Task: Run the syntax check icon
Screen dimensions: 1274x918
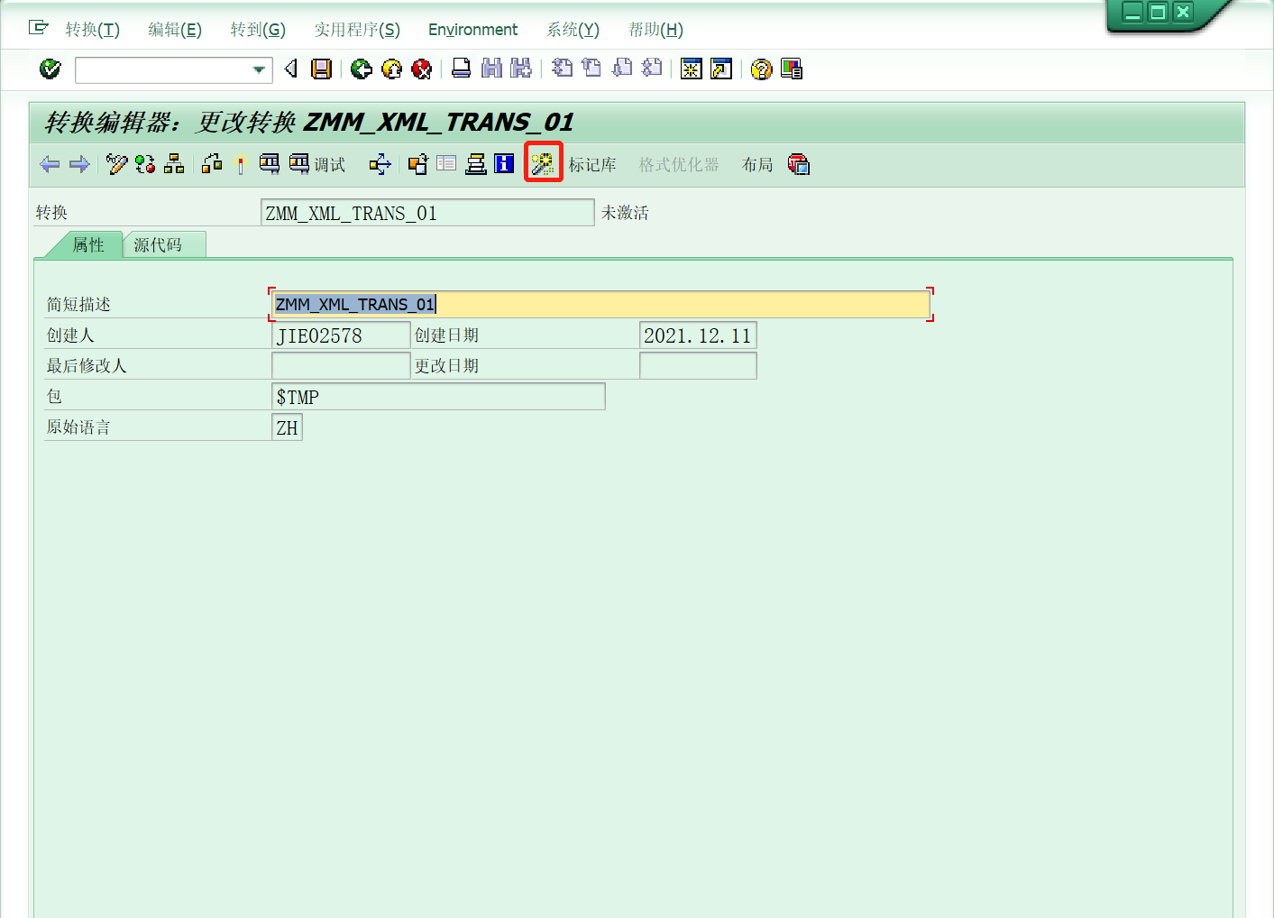Action: (144, 164)
